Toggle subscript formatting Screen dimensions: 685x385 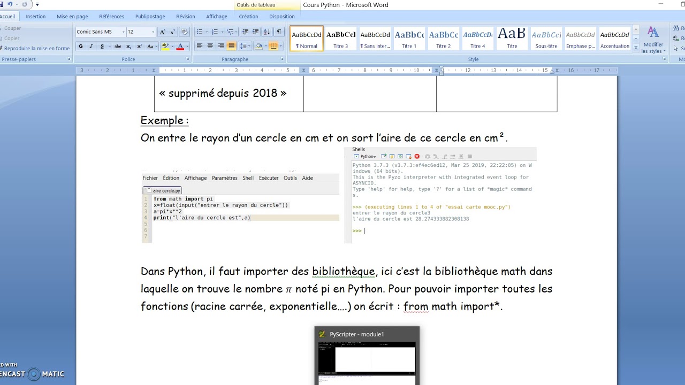tap(128, 47)
